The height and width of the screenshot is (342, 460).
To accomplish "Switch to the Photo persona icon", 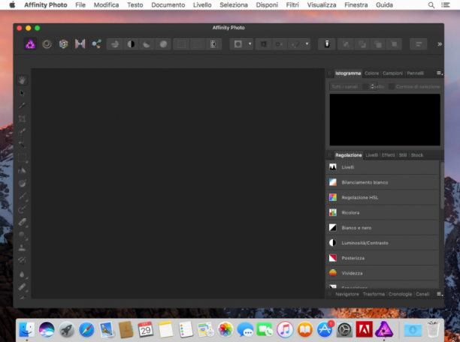I will pyautogui.click(x=30, y=44).
